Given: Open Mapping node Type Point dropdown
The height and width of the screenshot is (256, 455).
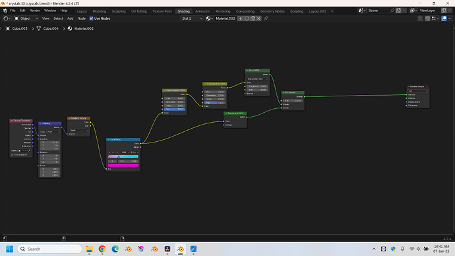Looking at the screenshot, I should point(53,132).
